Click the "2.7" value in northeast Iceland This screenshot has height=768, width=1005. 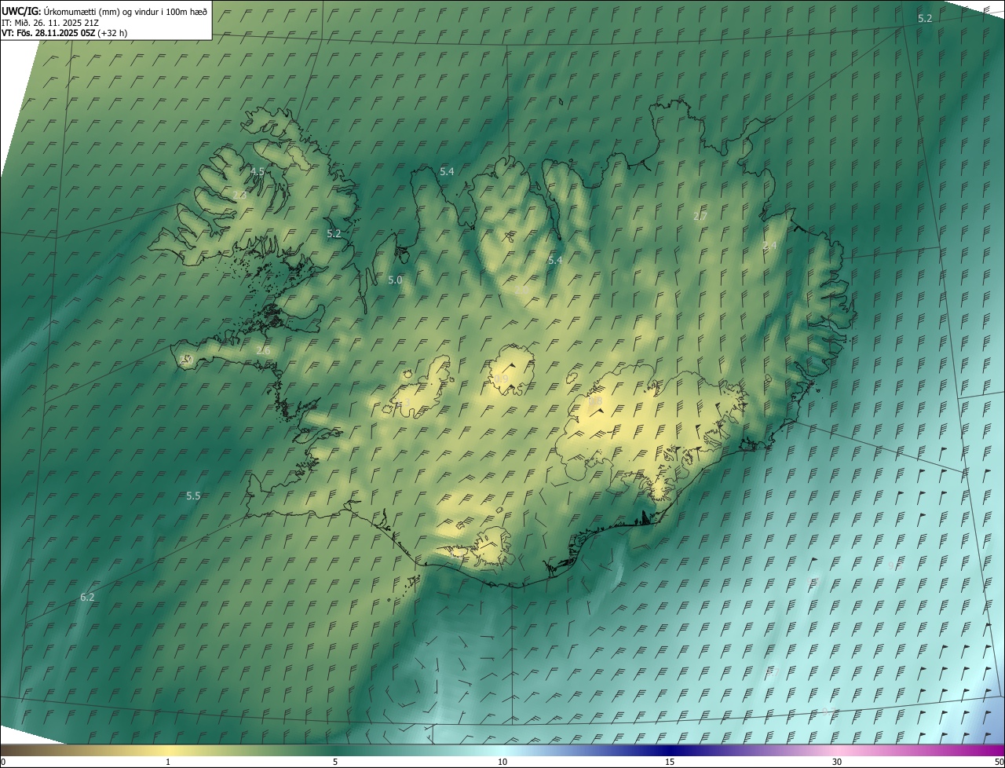[x=700, y=216]
